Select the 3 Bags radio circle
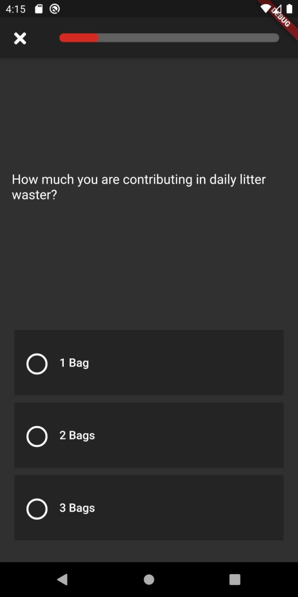The image size is (298, 597). [37, 509]
